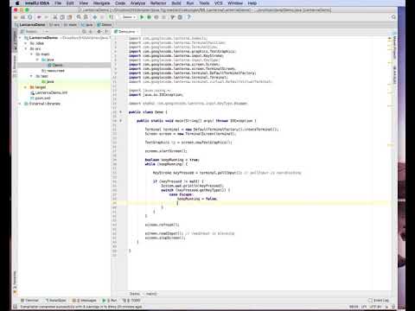Run the Demo configuration with green play
The height and width of the screenshot is (311, 415).
click(142, 17)
